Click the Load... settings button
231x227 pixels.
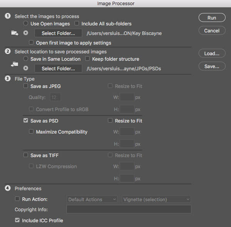212,54
